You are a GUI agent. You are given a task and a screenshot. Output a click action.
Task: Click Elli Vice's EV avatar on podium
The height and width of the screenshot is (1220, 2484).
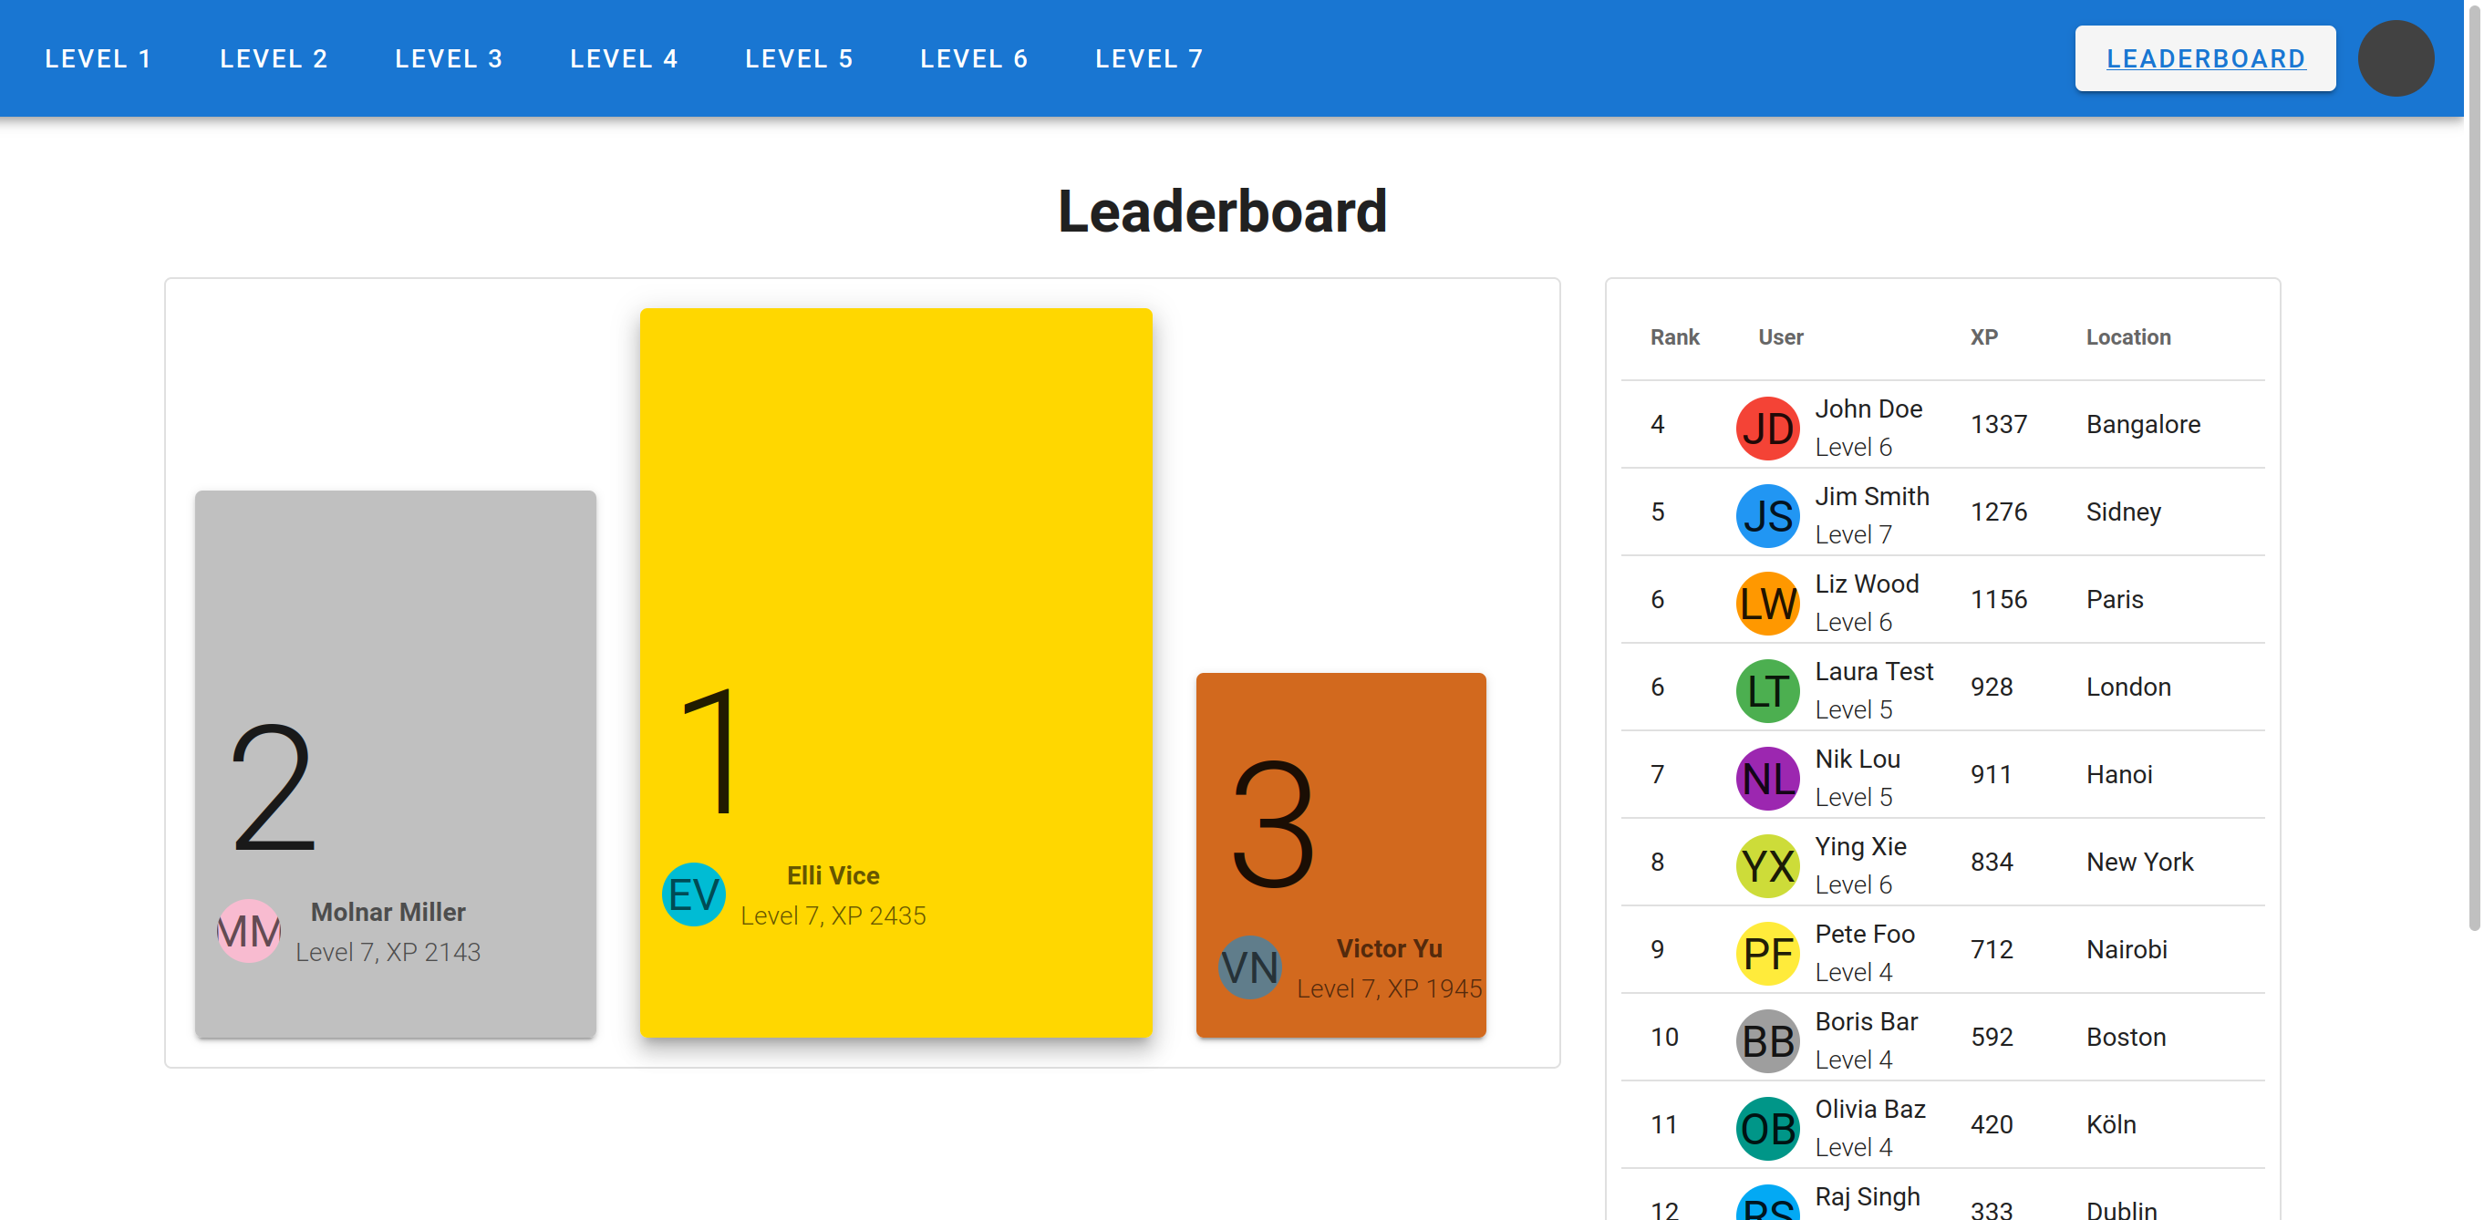[693, 894]
